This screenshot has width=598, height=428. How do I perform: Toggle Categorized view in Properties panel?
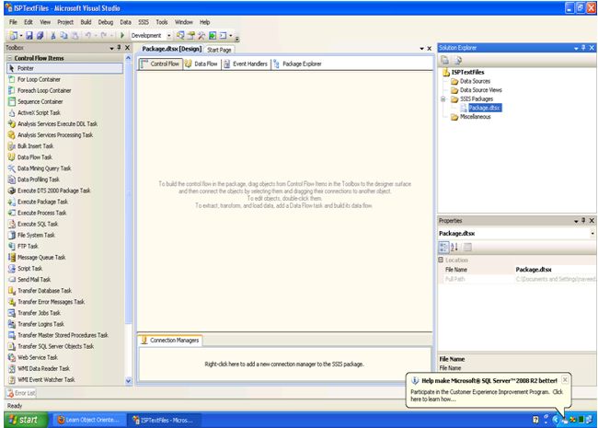pos(443,248)
